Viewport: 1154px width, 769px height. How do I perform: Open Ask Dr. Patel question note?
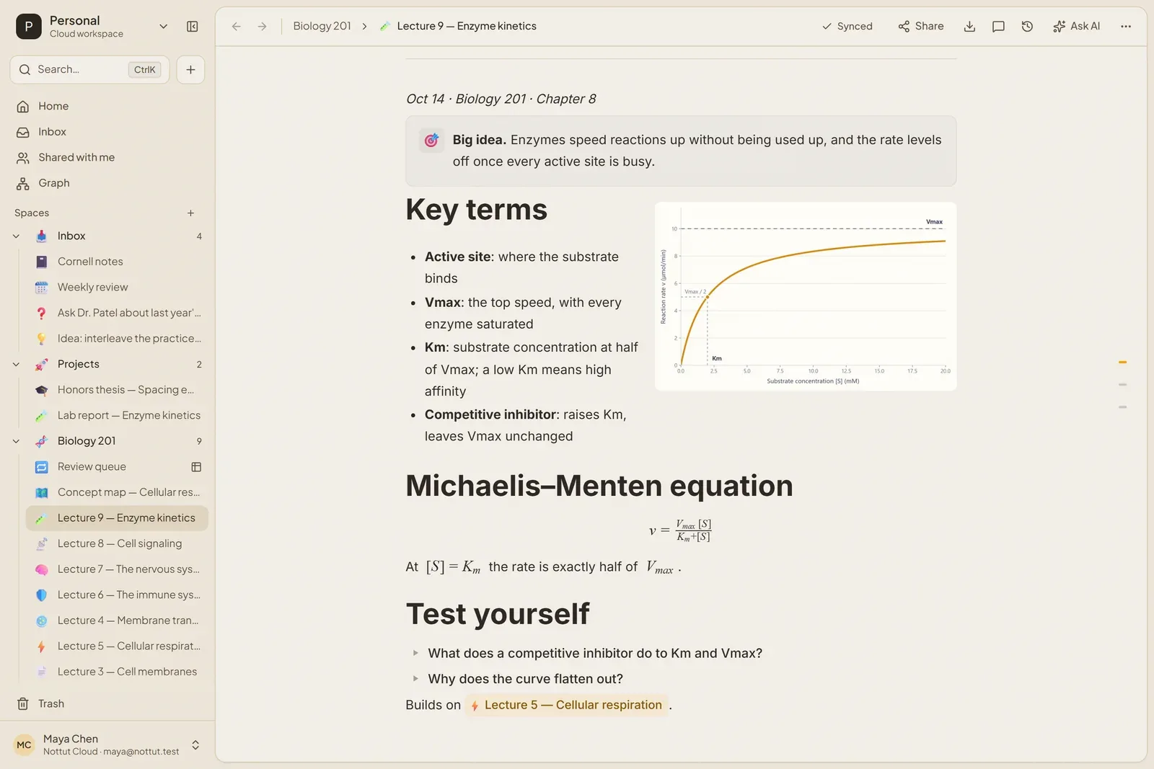(x=117, y=313)
